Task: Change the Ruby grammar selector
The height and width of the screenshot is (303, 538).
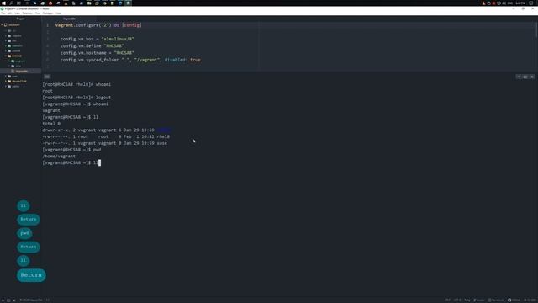Action: click(467, 300)
